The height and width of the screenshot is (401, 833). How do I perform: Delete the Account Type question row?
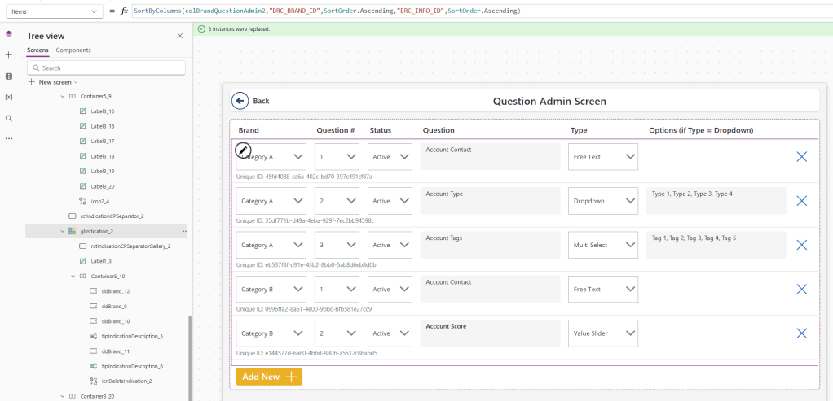click(x=801, y=201)
